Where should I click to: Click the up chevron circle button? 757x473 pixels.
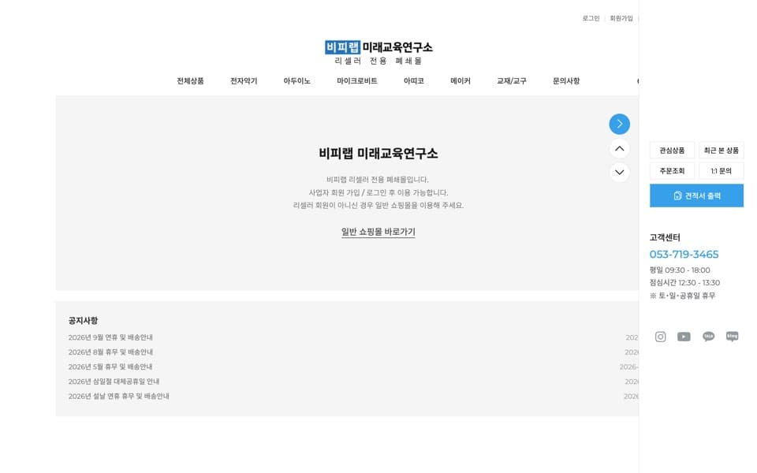pyautogui.click(x=619, y=149)
